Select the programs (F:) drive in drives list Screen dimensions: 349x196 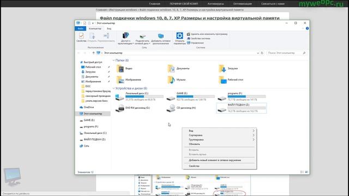[x=242, y=97]
